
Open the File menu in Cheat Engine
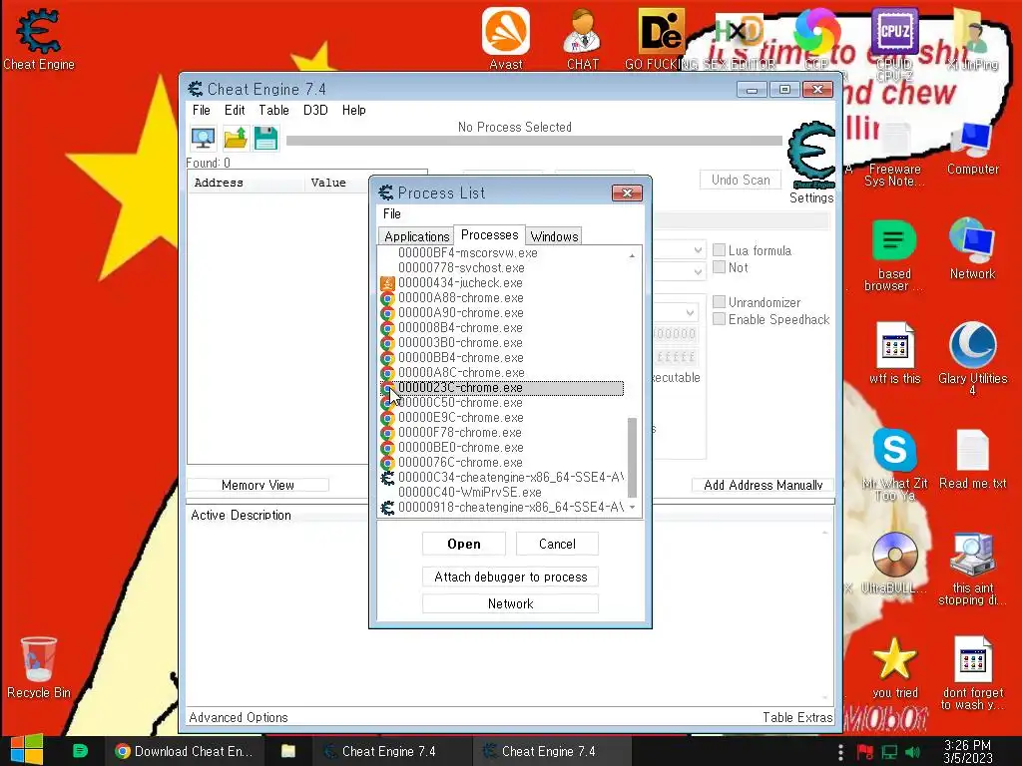[x=201, y=110]
